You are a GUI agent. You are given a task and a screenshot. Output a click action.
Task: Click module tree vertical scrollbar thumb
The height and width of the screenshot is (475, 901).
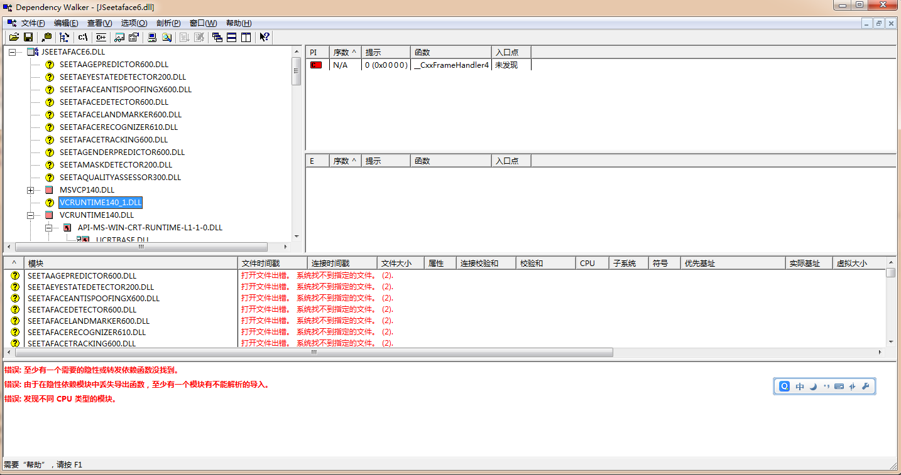click(x=297, y=71)
